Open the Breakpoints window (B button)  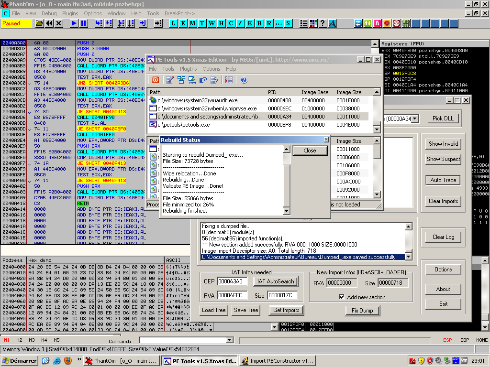[259, 23]
